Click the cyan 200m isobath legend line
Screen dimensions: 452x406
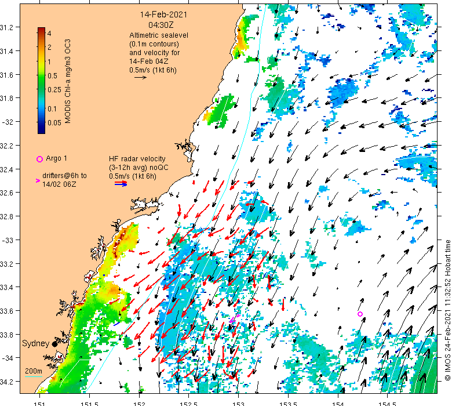click(x=34, y=376)
